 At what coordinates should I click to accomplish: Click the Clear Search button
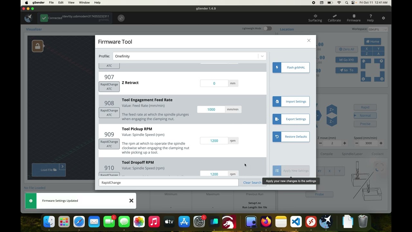(252, 183)
